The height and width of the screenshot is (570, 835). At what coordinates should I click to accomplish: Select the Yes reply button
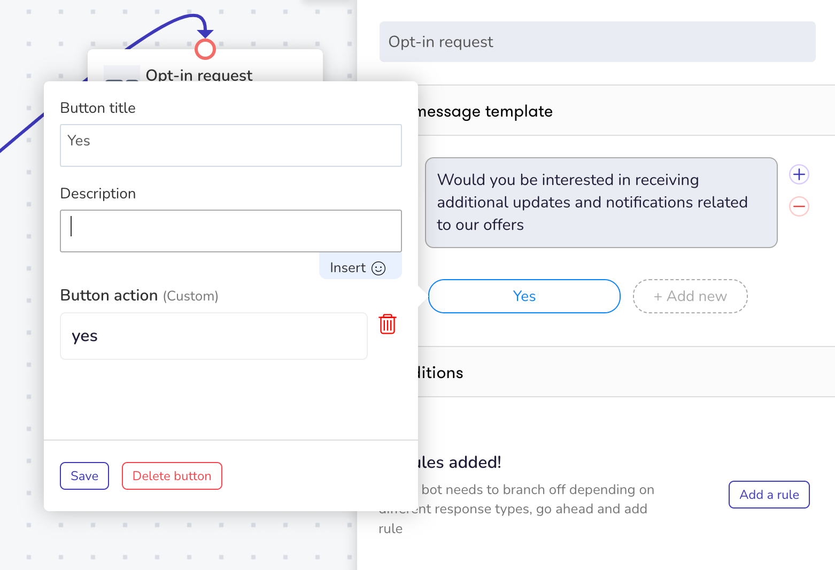point(524,296)
